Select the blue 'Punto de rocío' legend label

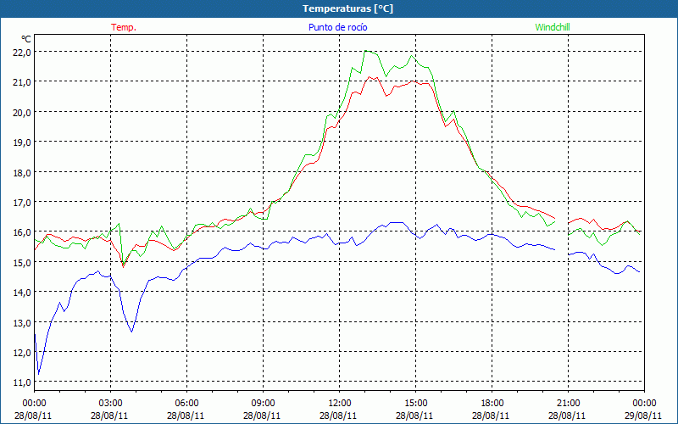(337, 27)
